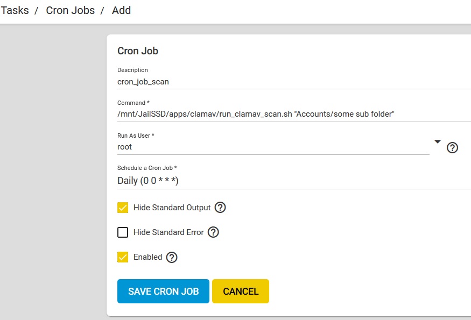Go to Tasks breadcrumb
The image size is (471, 320).
coord(15,10)
